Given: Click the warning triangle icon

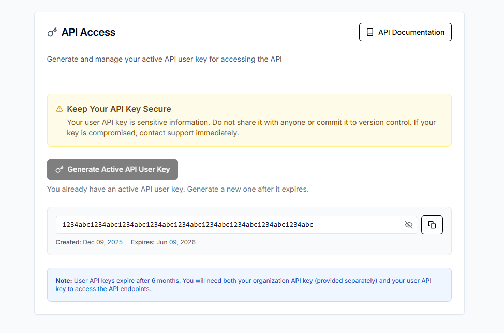Looking at the screenshot, I should click(x=60, y=109).
